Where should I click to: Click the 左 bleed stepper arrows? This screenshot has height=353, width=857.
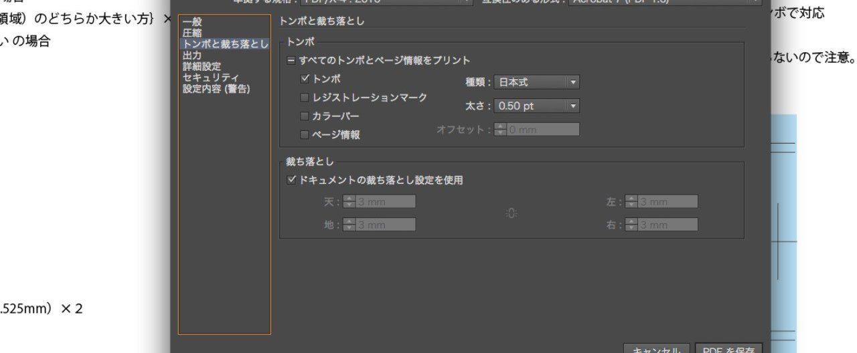[x=631, y=201]
